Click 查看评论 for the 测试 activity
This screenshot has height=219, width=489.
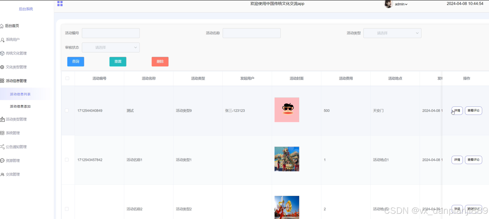[474, 110]
